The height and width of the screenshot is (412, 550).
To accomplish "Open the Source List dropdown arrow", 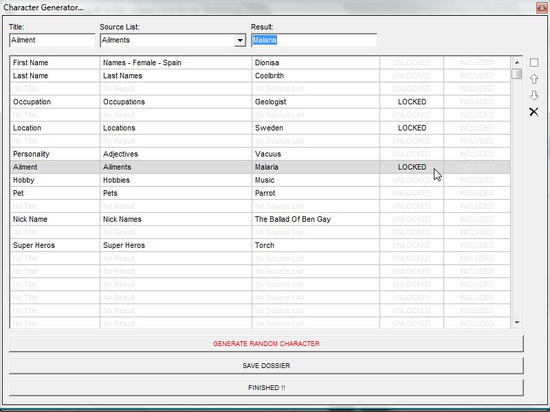I will click(240, 41).
